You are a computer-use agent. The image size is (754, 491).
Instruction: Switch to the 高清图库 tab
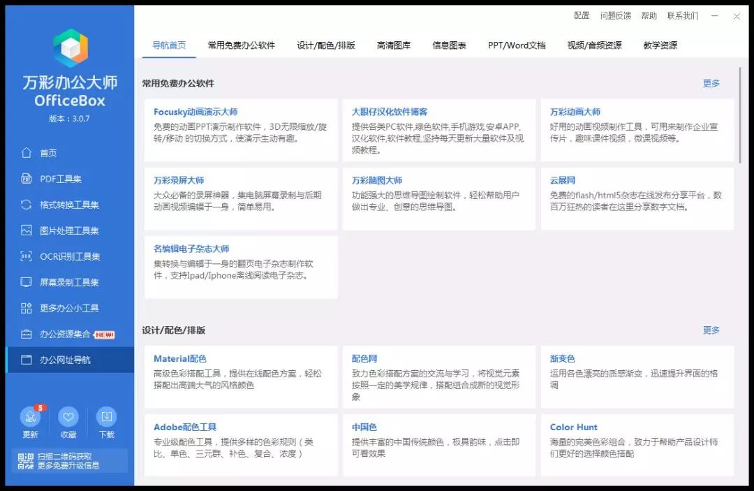(x=394, y=45)
